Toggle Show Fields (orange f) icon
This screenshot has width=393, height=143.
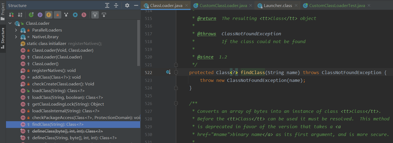[48, 15]
